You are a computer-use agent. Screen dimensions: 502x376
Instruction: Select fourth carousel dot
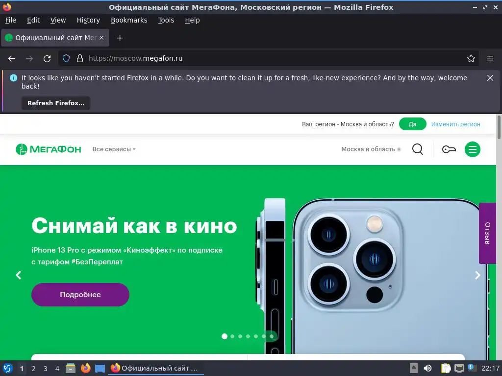[x=248, y=336]
